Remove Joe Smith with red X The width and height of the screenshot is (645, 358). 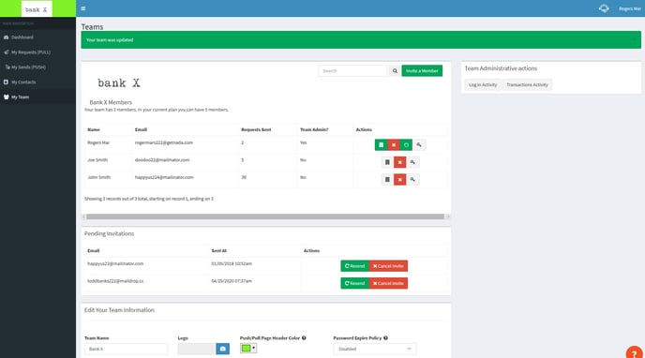tap(399, 162)
